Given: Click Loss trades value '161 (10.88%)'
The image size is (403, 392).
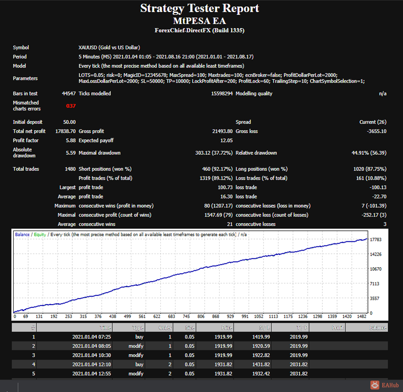Looking at the screenshot, I should coord(371,178).
